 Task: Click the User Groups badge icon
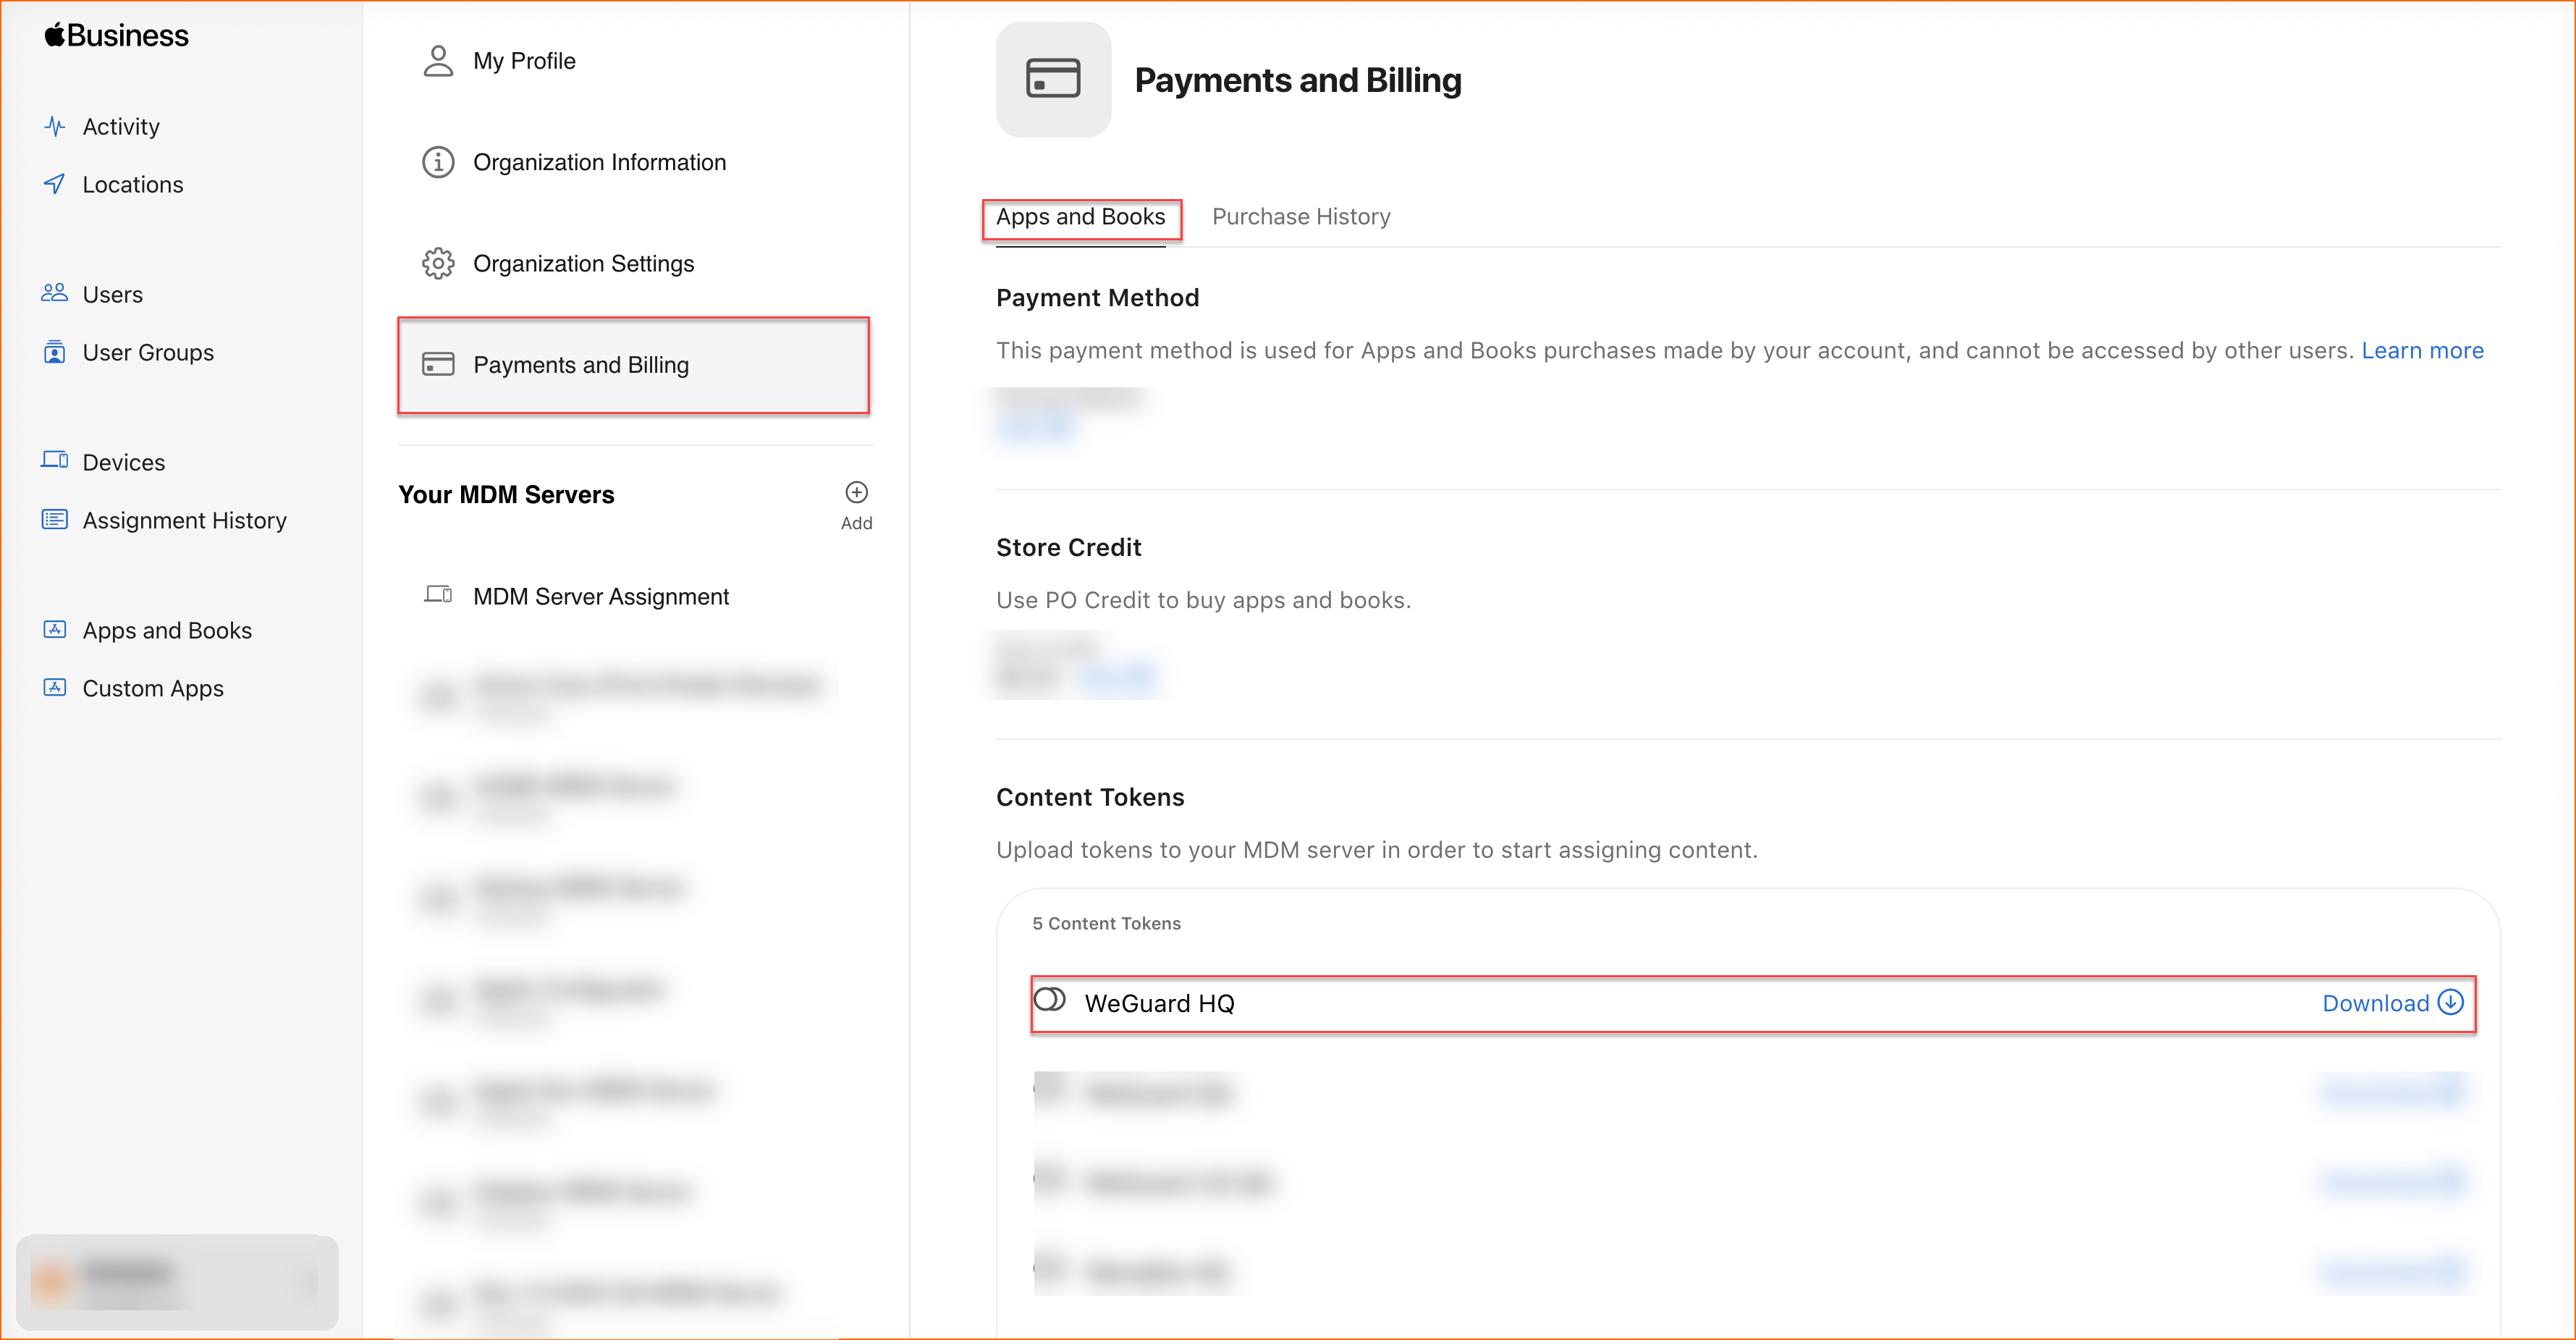(55, 352)
